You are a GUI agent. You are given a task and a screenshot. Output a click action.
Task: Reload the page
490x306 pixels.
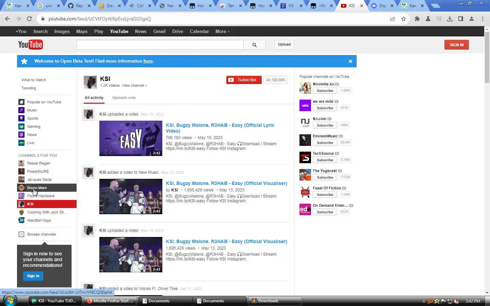(x=29, y=19)
